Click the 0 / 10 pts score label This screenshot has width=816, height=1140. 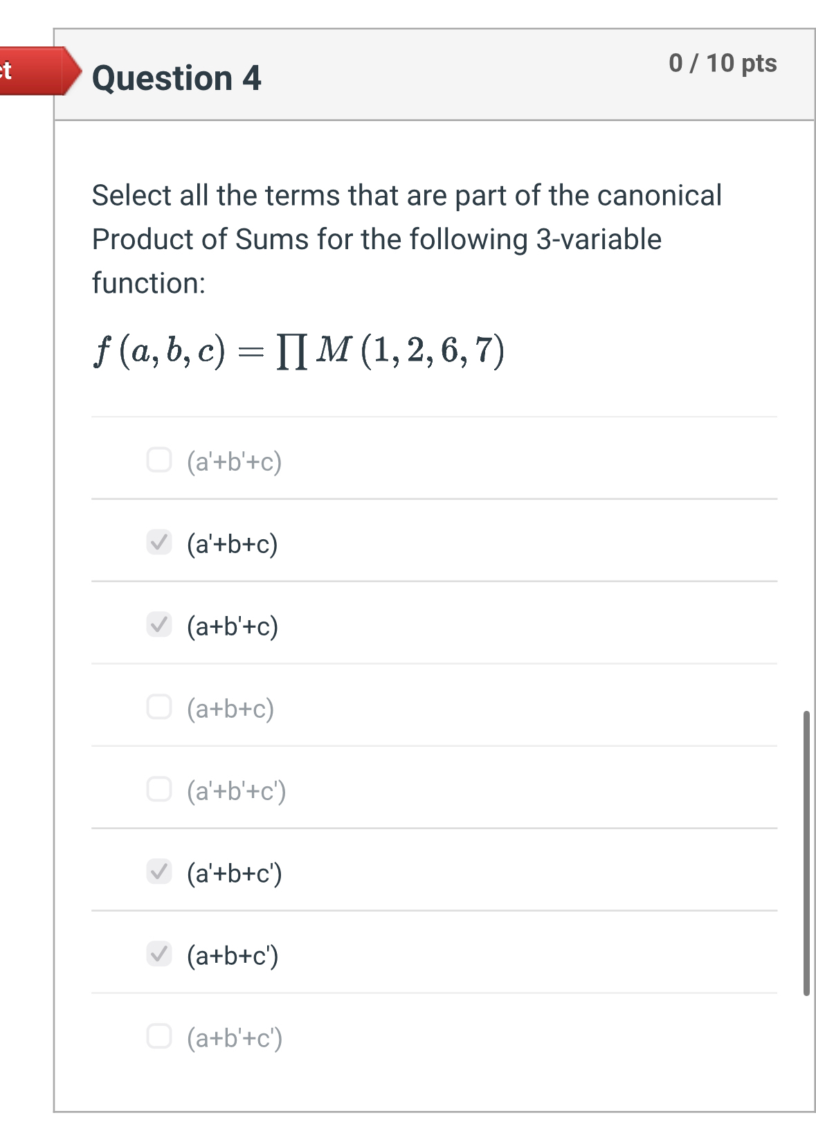[722, 64]
